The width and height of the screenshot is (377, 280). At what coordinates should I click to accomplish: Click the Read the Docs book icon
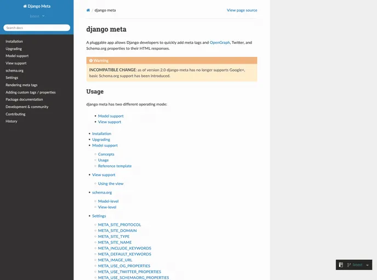tap(341, 265)
